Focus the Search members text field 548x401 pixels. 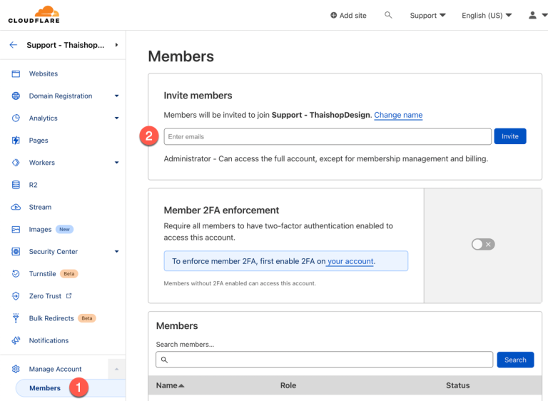(325, 360)
